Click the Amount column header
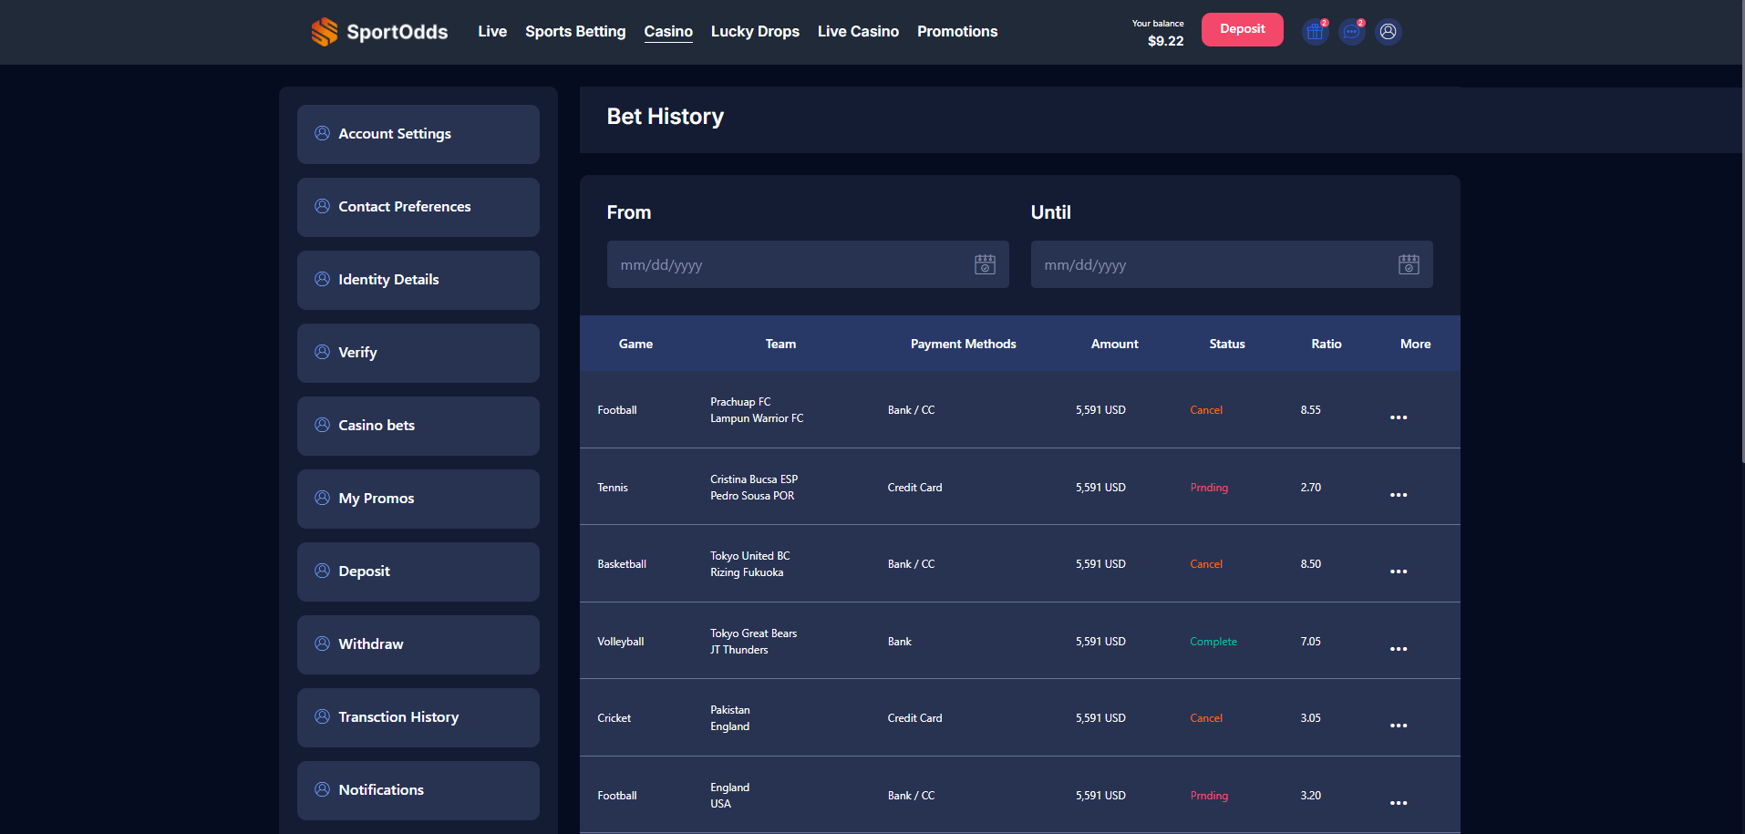 1114,344
